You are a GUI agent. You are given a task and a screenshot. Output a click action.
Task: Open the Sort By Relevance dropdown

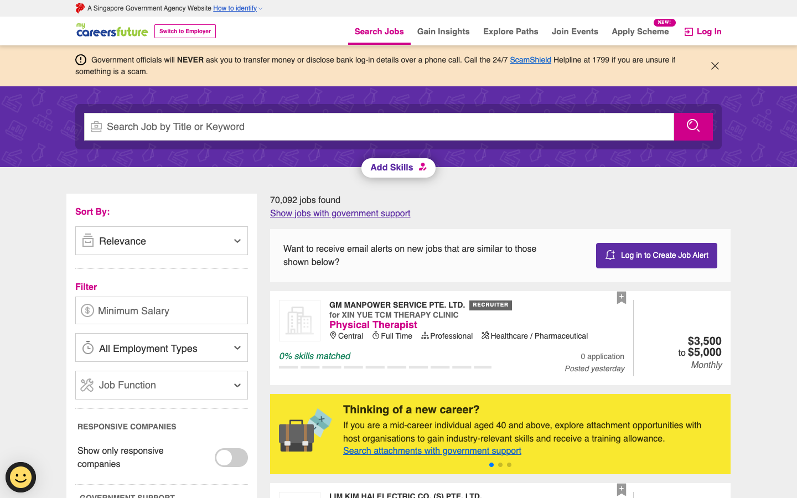(162, 241)
